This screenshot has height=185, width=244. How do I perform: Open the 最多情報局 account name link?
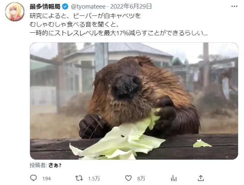tap(45, 7)
